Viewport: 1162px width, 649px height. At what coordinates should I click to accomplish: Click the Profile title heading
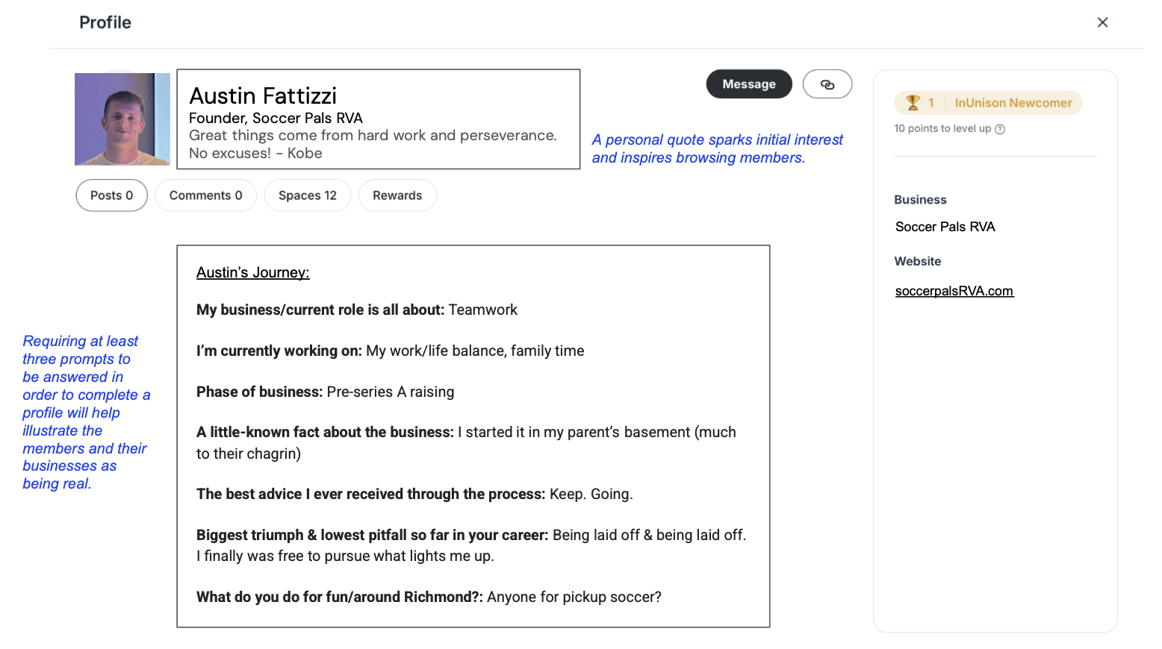pyautogui.click(x=105, y=22)
